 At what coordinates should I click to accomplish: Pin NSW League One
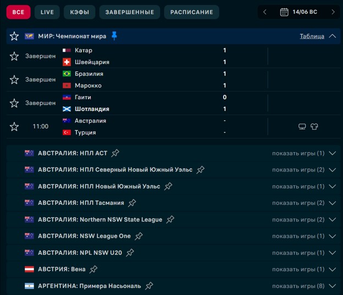(x=139, y=236)
